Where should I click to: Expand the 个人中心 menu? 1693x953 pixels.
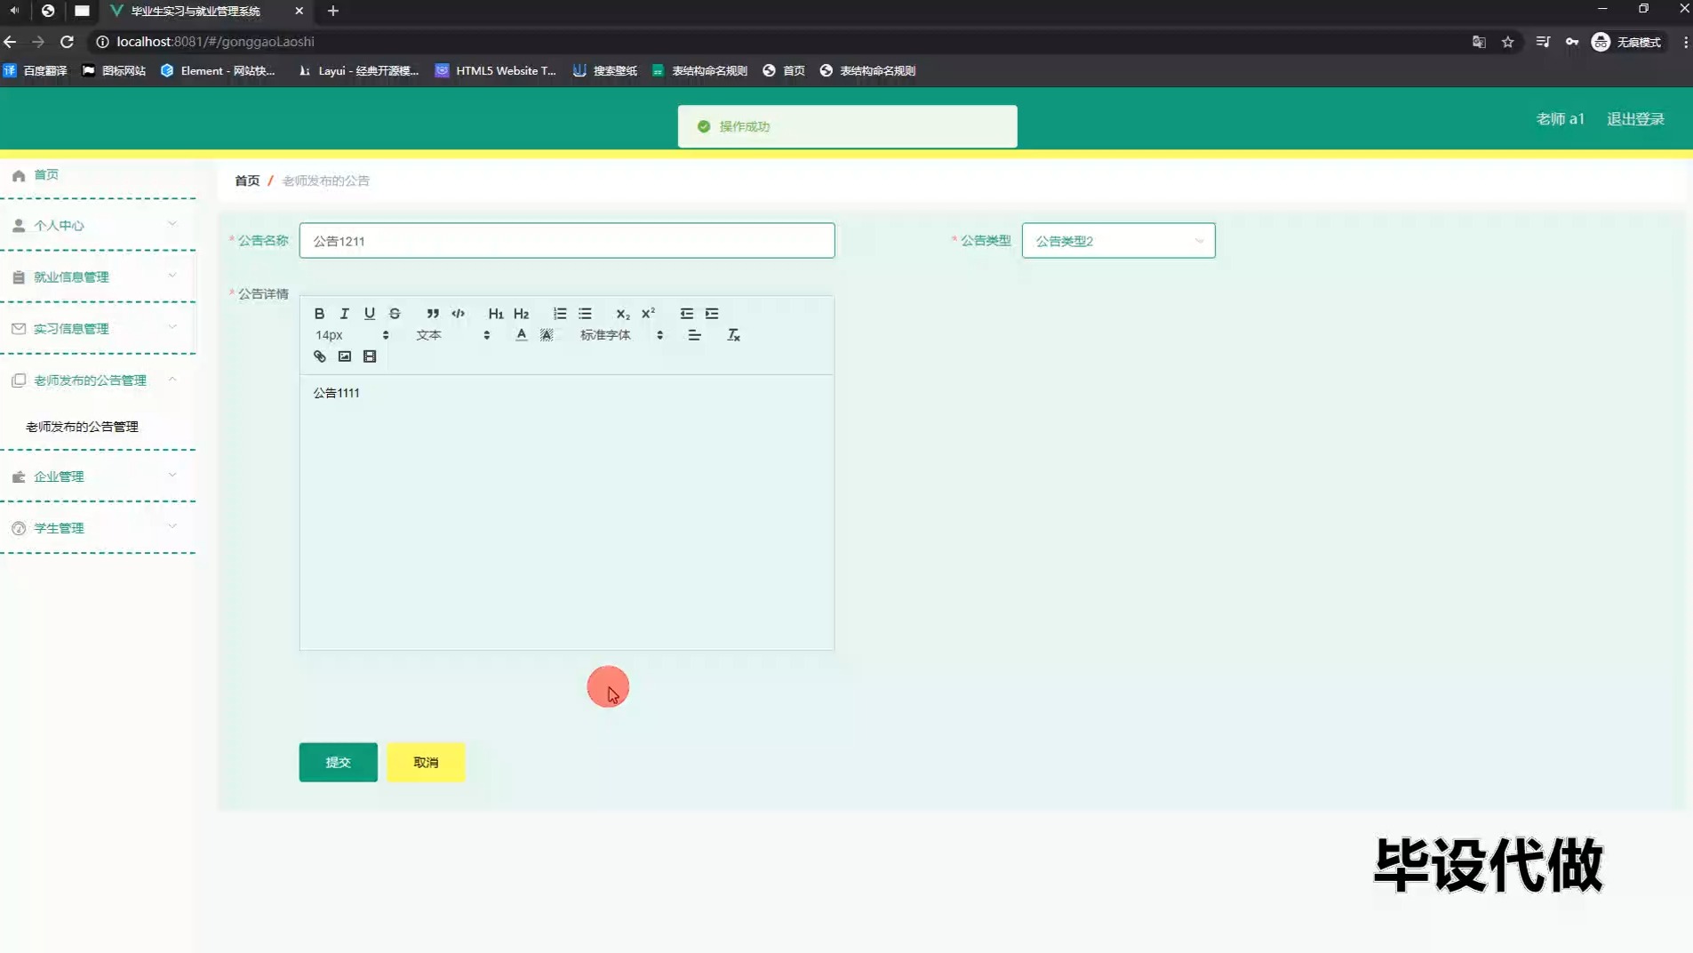click(x=98, y=226)
